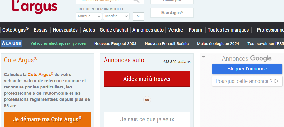Click the orange Cote Argus text link
284x127 pixels.
pyautogui.click(x=40, y=75)
